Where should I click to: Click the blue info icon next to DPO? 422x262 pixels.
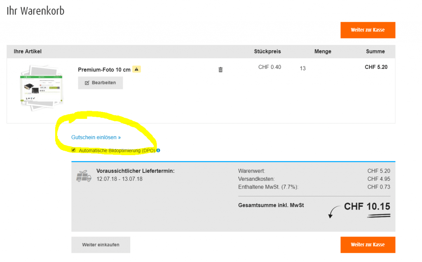click(158, 151)
